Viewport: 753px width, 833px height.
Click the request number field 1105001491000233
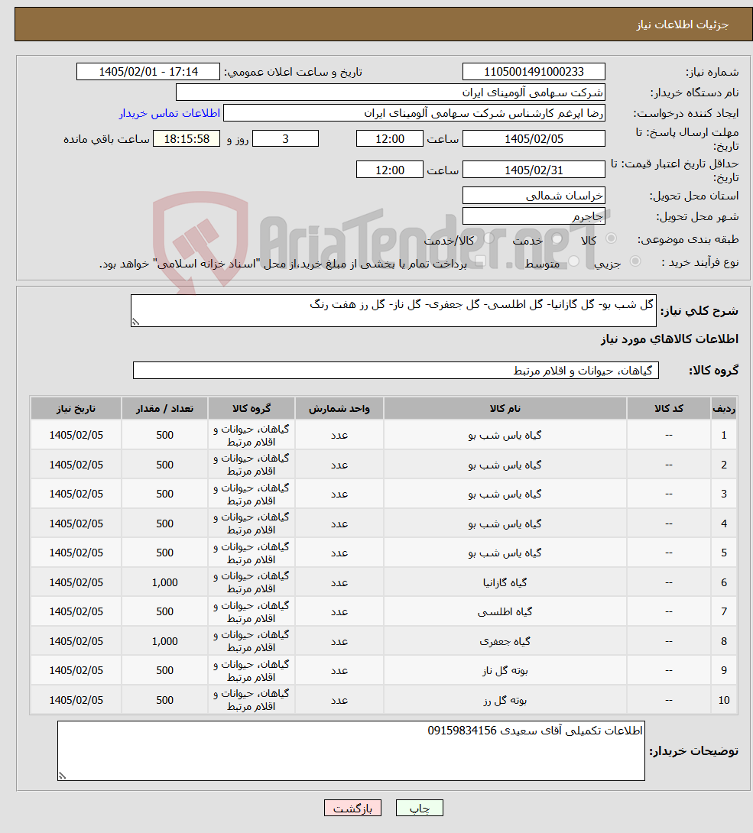534,72
